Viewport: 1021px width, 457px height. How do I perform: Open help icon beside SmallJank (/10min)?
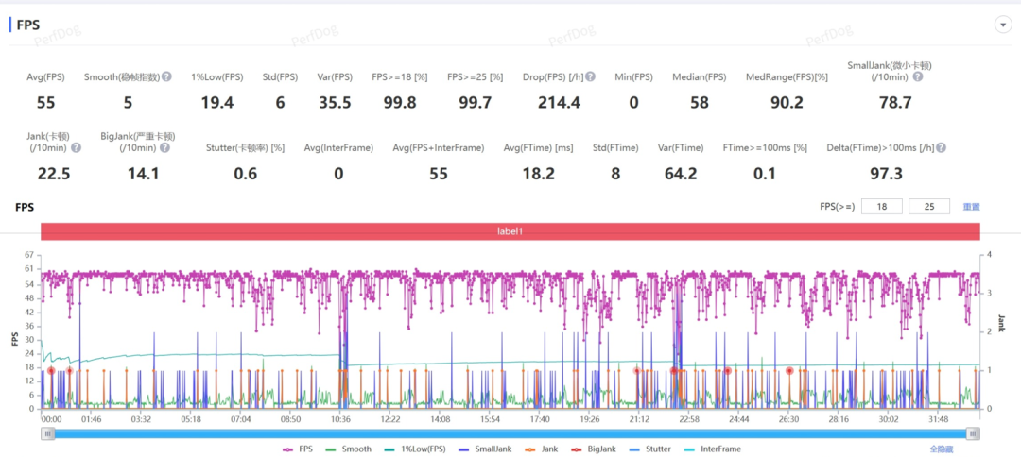click(917, 76)
